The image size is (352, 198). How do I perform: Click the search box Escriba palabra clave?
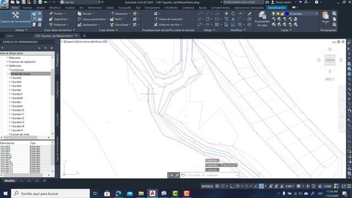pos(243,2)
